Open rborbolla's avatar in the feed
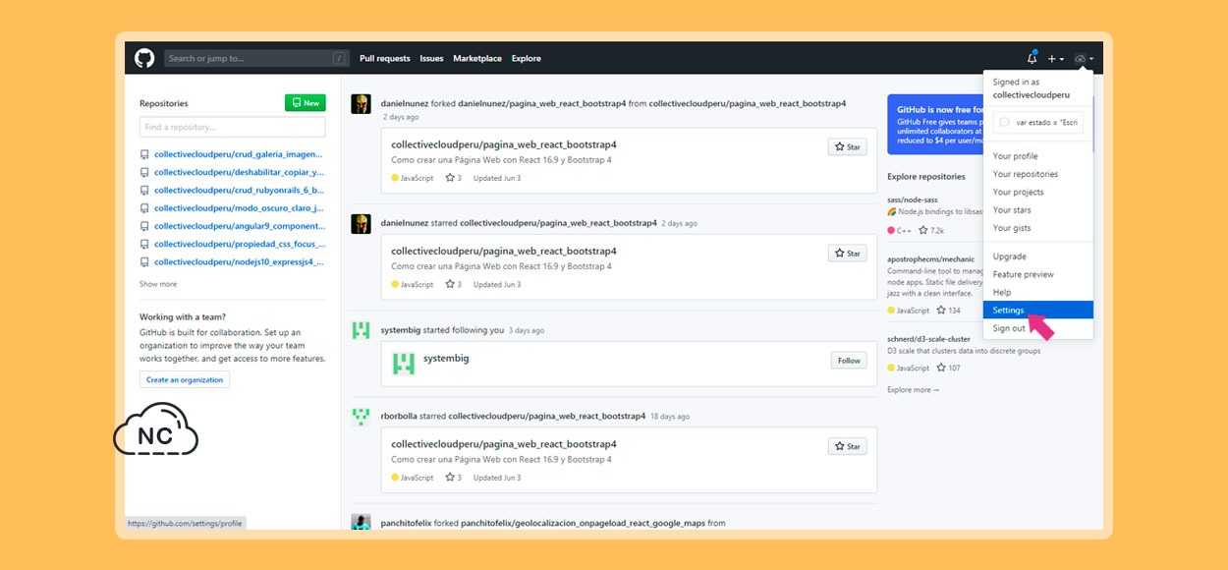 coord(362,416)
